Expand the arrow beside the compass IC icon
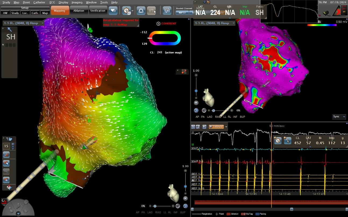Viewport: 348px width, 217px height. click(133, 11)
